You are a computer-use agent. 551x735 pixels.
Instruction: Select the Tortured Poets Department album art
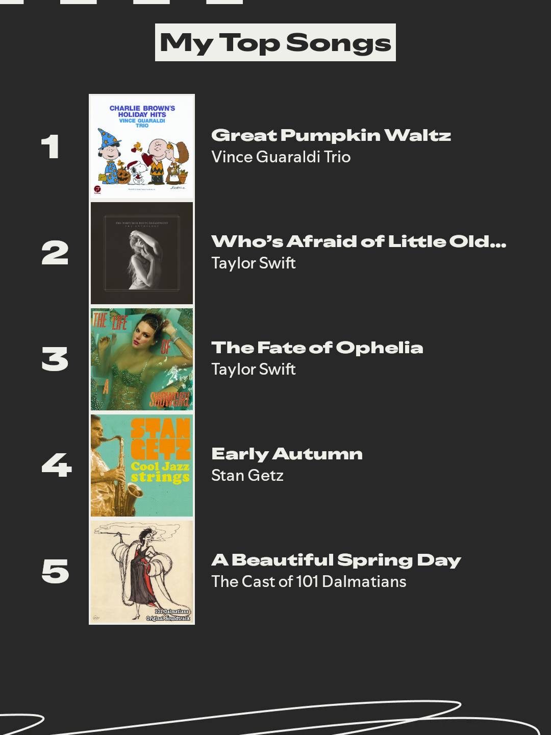pos(142,253)
